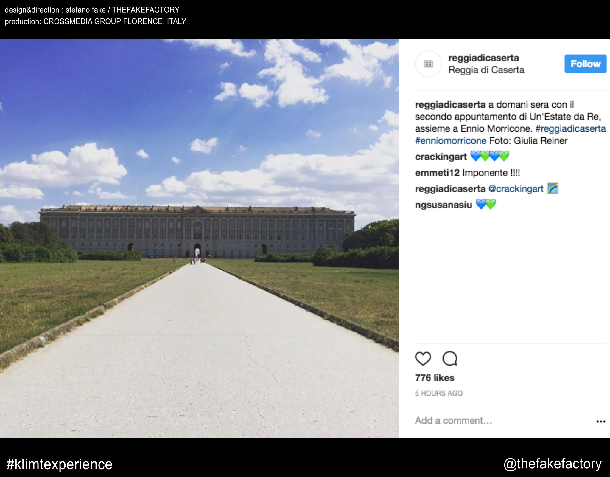Viewport: 610px width, 477px height.
Task: Open the @crackingart mention link
Action: pos(516,189)
